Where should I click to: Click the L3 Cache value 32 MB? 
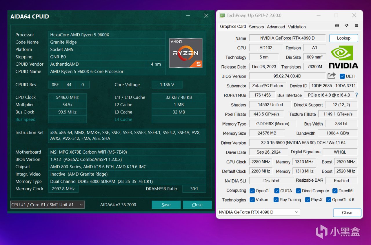tap(179, 112)
